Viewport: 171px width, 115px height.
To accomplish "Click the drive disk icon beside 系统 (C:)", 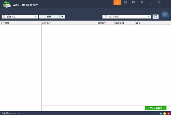I will (4, 16).
